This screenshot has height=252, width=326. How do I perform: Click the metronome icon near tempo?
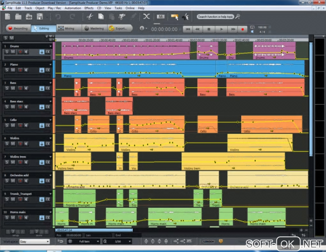click(252, 27)
